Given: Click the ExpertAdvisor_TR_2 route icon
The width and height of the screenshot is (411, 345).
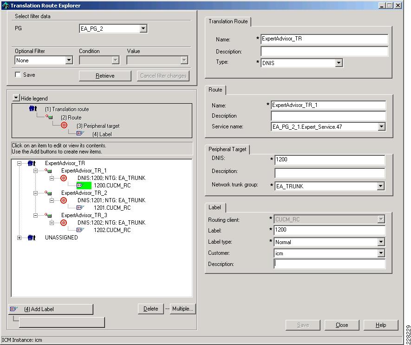Looking at the screenshot, I should tap(48, 193).
